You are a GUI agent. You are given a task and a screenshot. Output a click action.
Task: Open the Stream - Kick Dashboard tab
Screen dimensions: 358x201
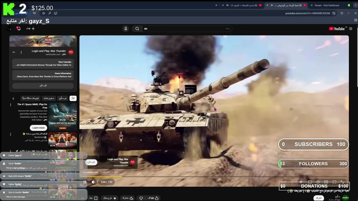pyautogui.click(x=326, y=5)
